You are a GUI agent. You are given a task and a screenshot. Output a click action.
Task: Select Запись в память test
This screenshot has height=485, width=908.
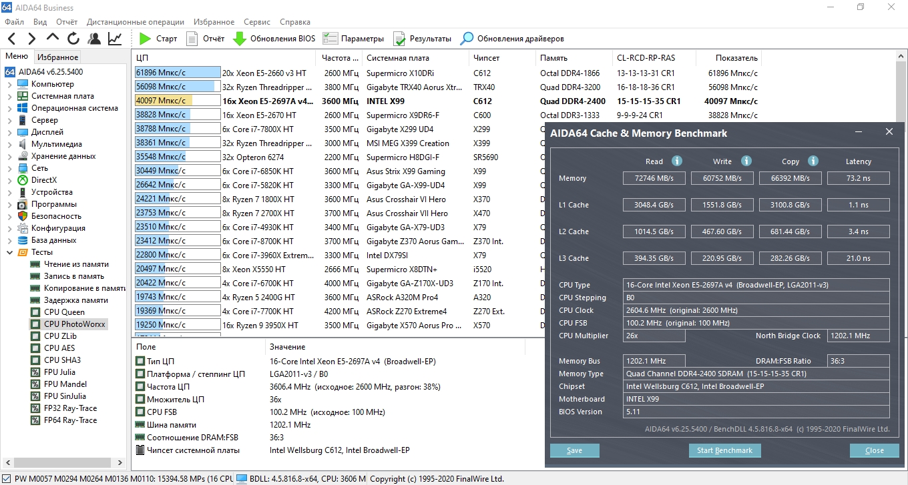[x=73, y=276]
